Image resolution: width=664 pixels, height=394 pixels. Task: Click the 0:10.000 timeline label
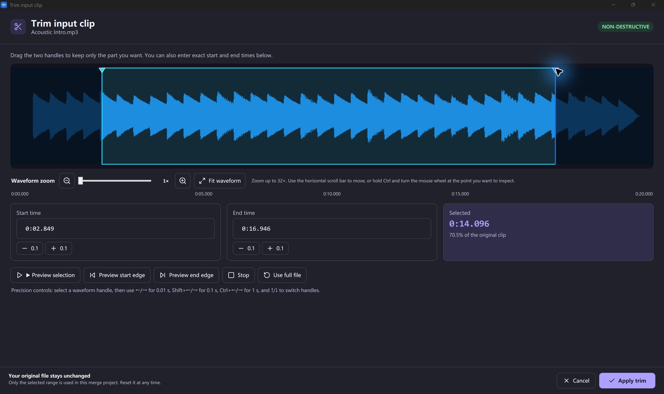[x=332, y=194]
